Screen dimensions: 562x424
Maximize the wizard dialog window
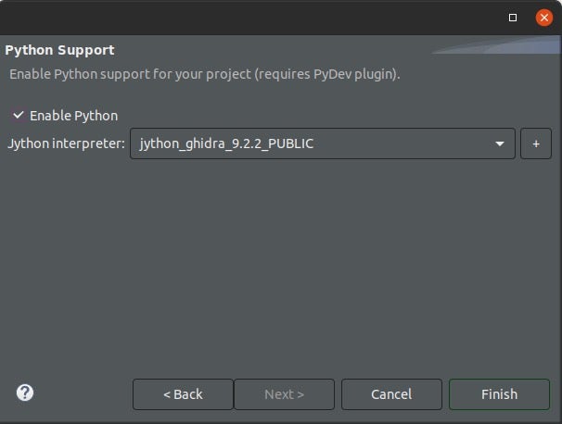tap(513, 18)
